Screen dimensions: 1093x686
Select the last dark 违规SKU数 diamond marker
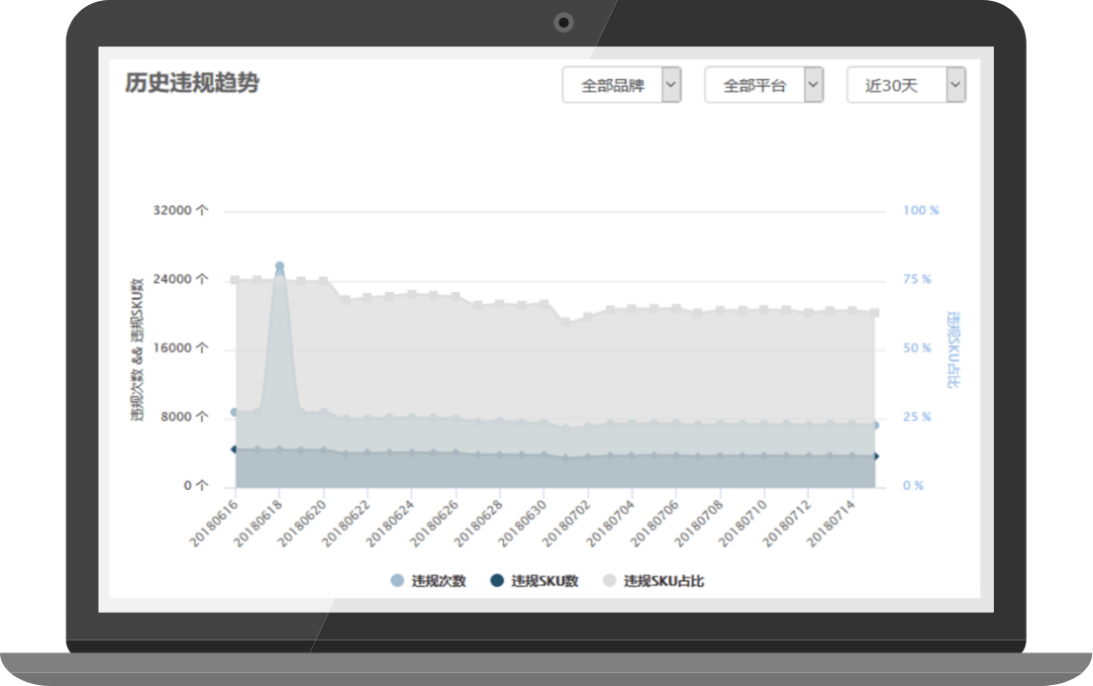click(x=874, y=456)
